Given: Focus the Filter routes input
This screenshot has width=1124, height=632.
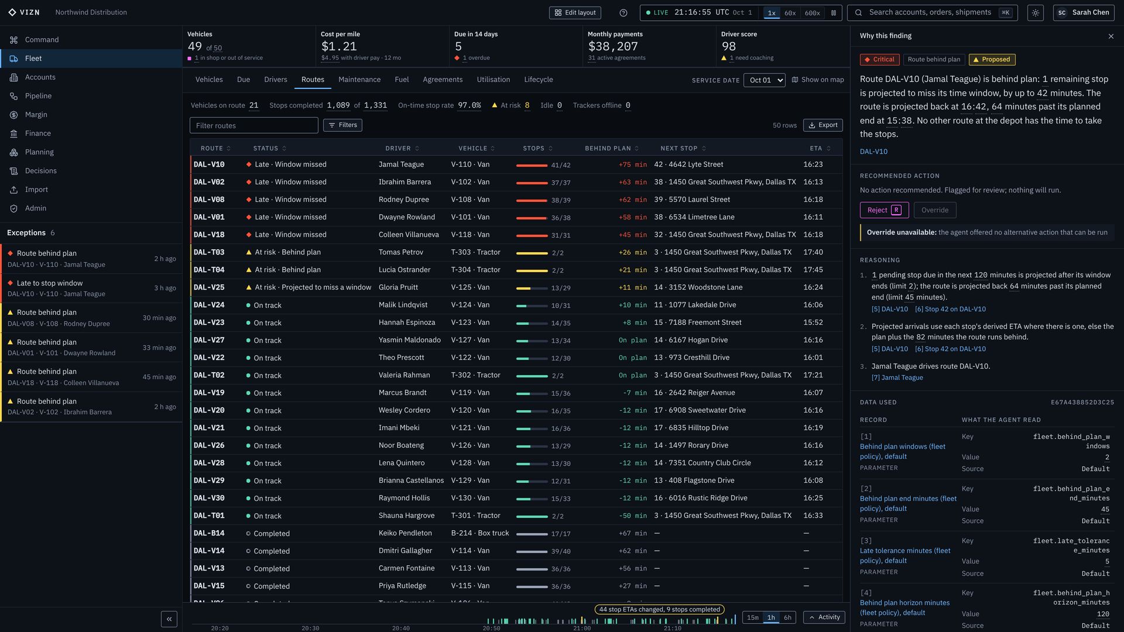Looking at the screenshot, I should [x=253, y=125].
